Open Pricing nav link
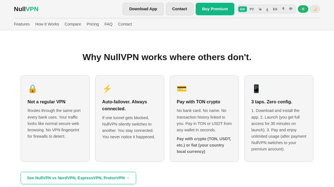Viewport: 334px width, 187px height. click(93, 24)
